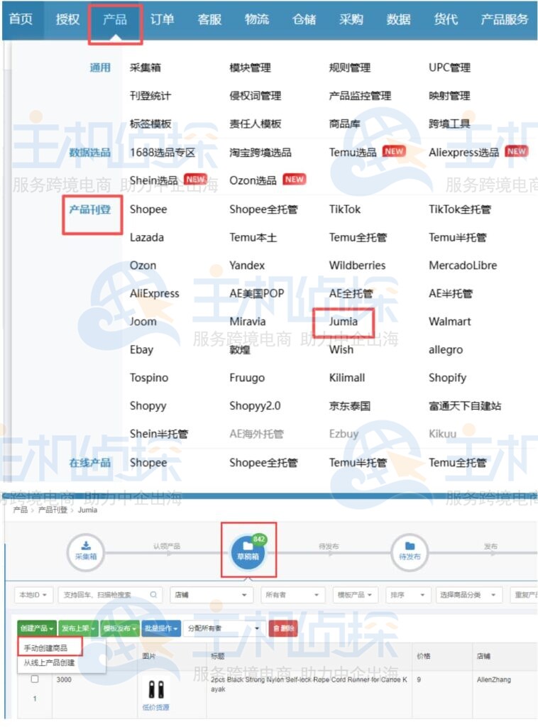Select AliExpress listing platform
The width and height of the screenshot is (538, 727).
point(154,293)
